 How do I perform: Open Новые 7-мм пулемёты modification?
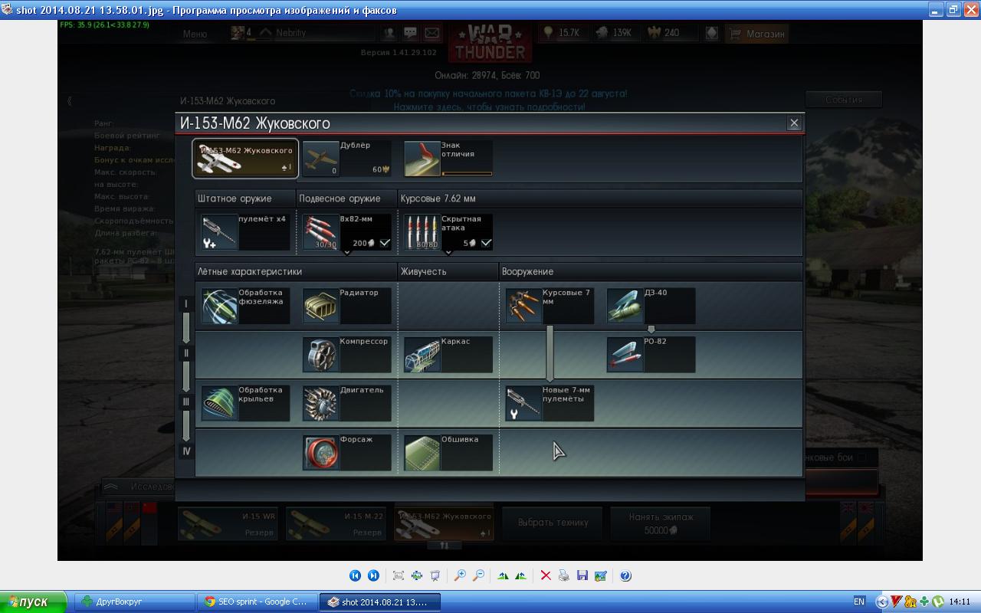pos(550,403)
